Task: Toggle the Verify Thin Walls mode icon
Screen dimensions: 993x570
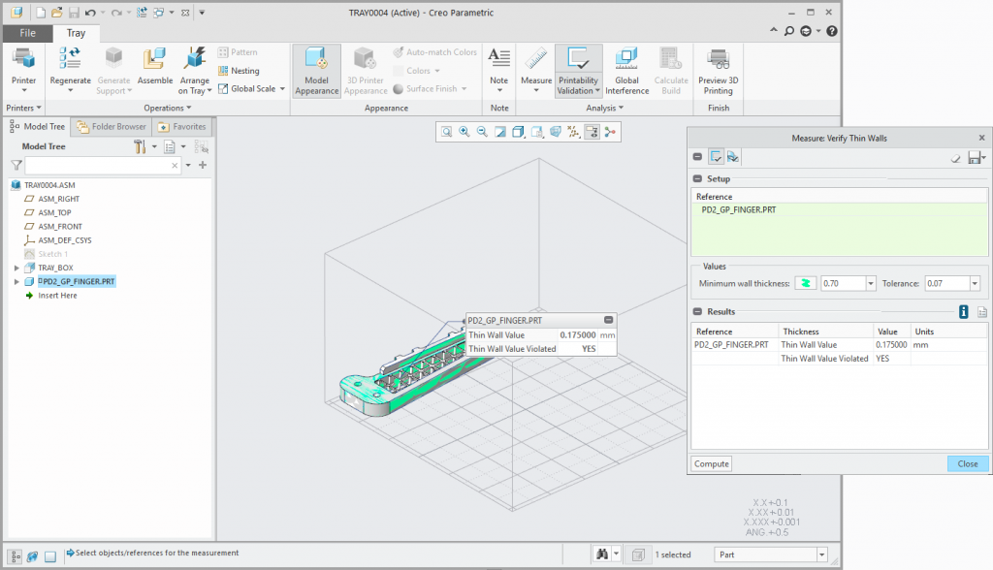Action: click(x=717, y=157)
